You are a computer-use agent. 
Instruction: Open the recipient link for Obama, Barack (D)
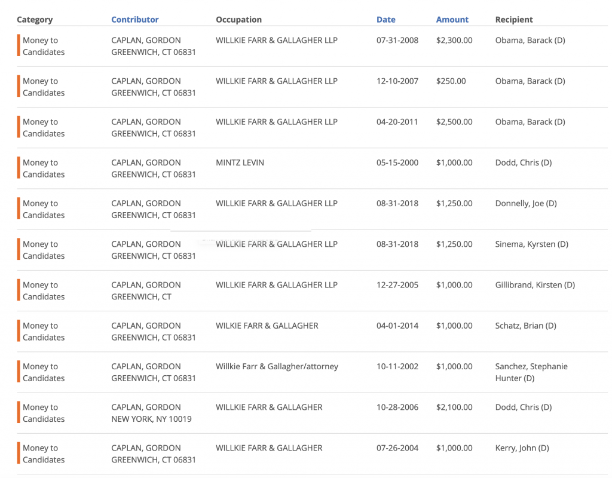(x=529, y=40)
